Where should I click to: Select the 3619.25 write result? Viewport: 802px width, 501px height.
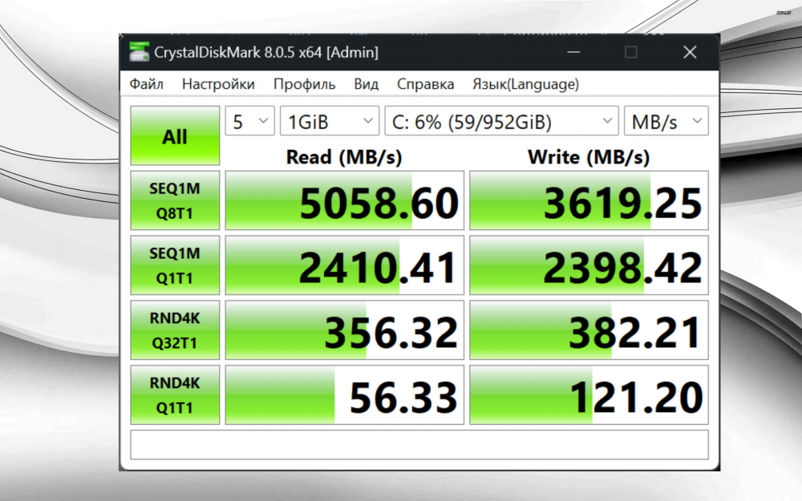(x=589, y=200)
